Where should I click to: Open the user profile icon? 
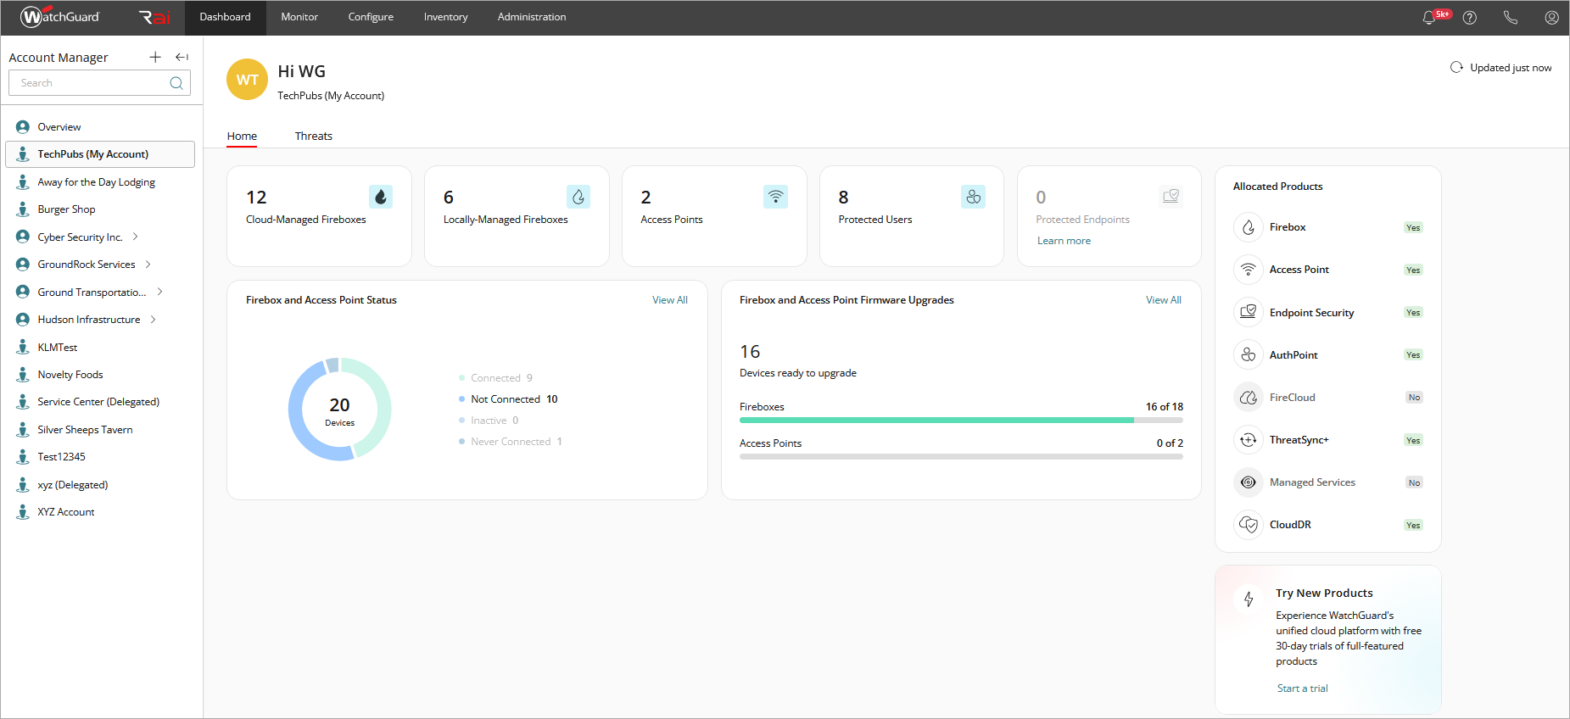coord(1551,18)
